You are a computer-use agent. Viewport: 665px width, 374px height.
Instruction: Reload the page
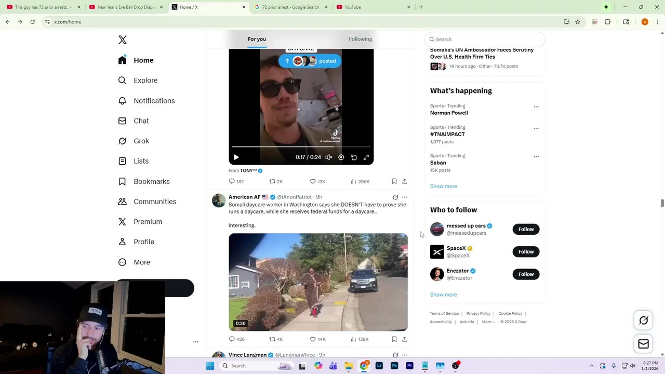point(32,22)
